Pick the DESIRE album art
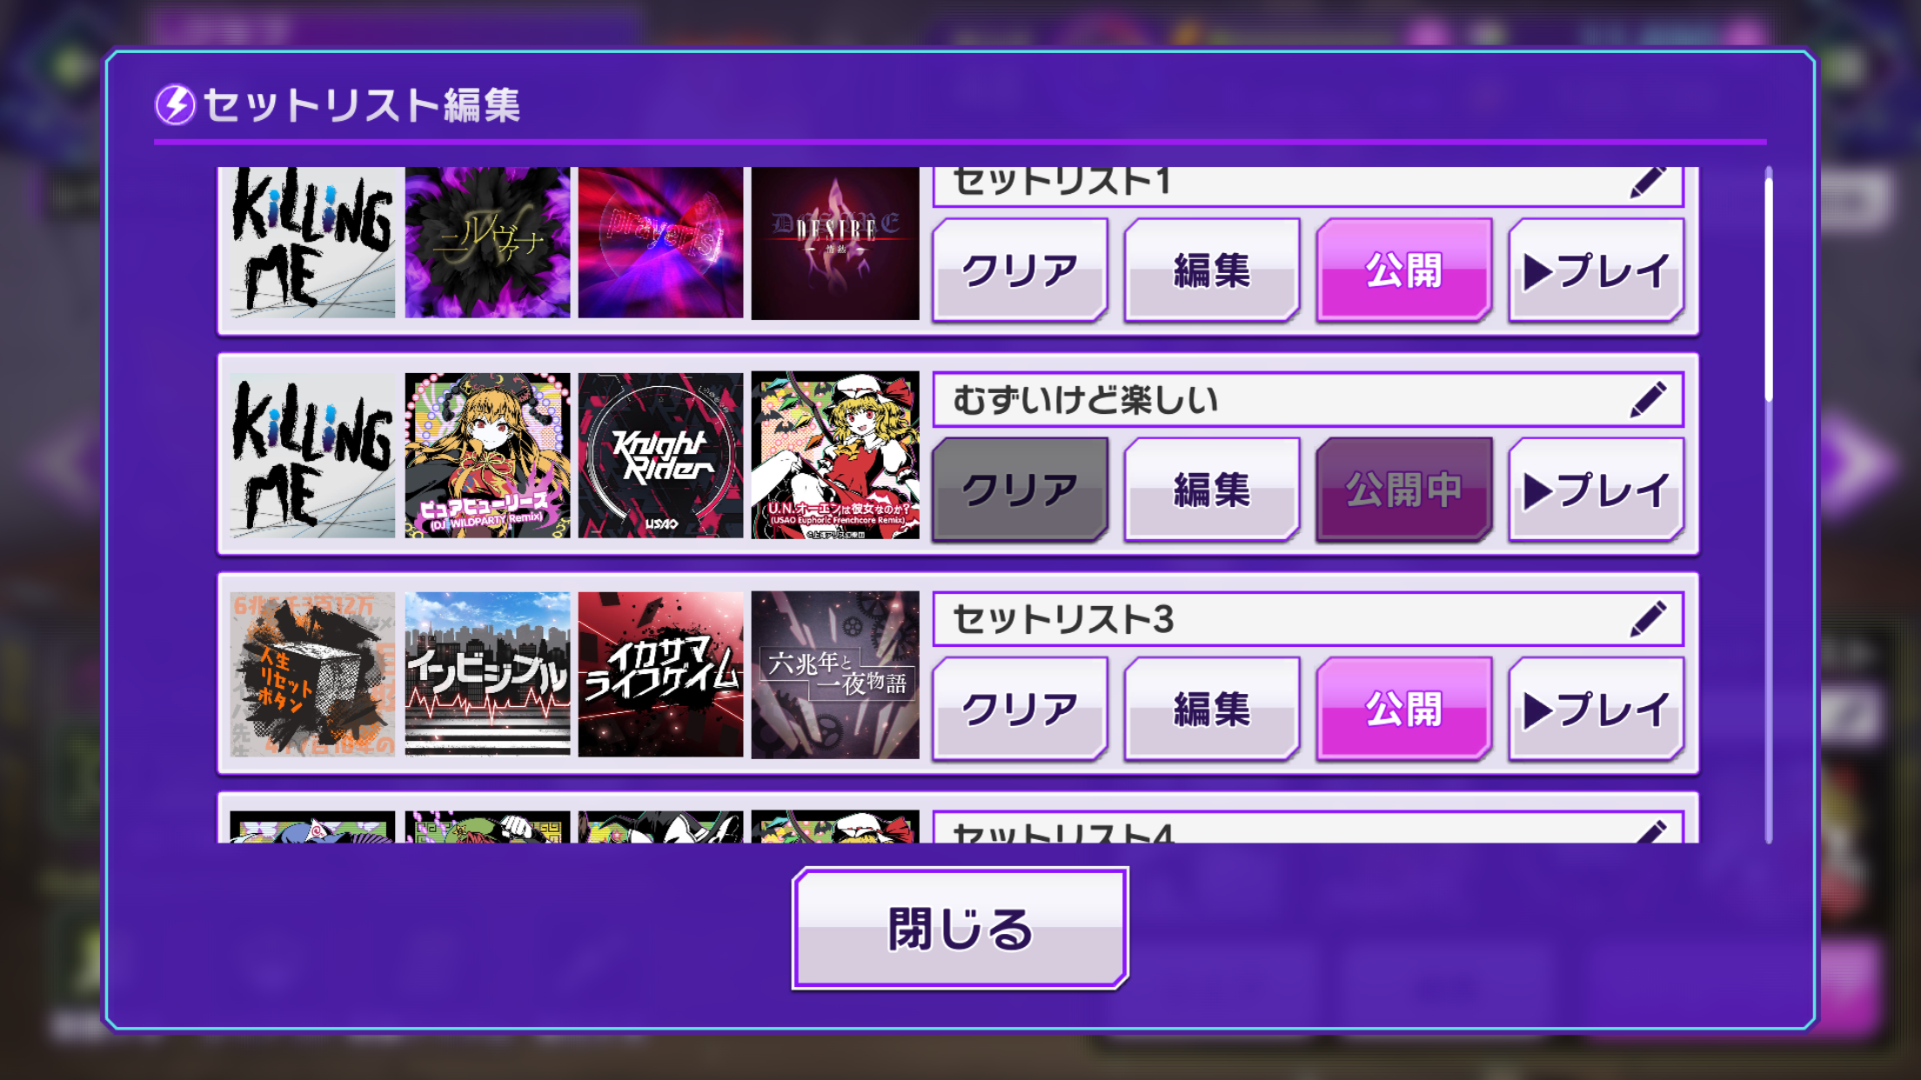The image size is (1921, 1080). tap(835, 243)
